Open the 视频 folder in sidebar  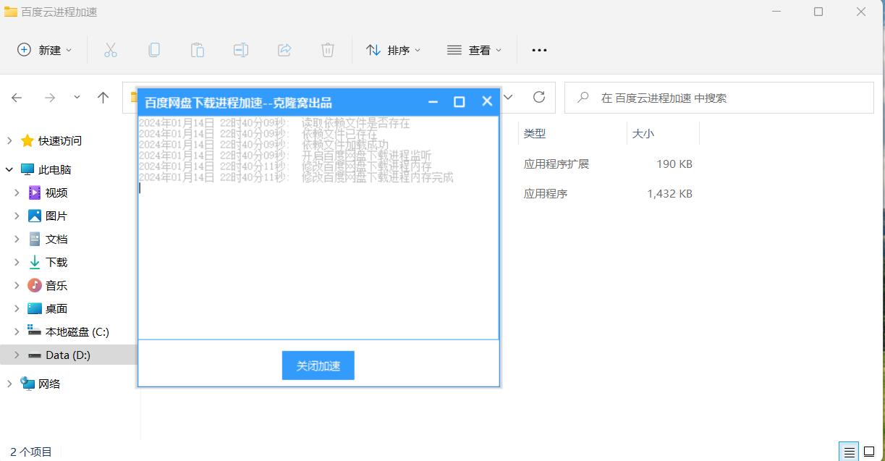[x=56, y=193]
